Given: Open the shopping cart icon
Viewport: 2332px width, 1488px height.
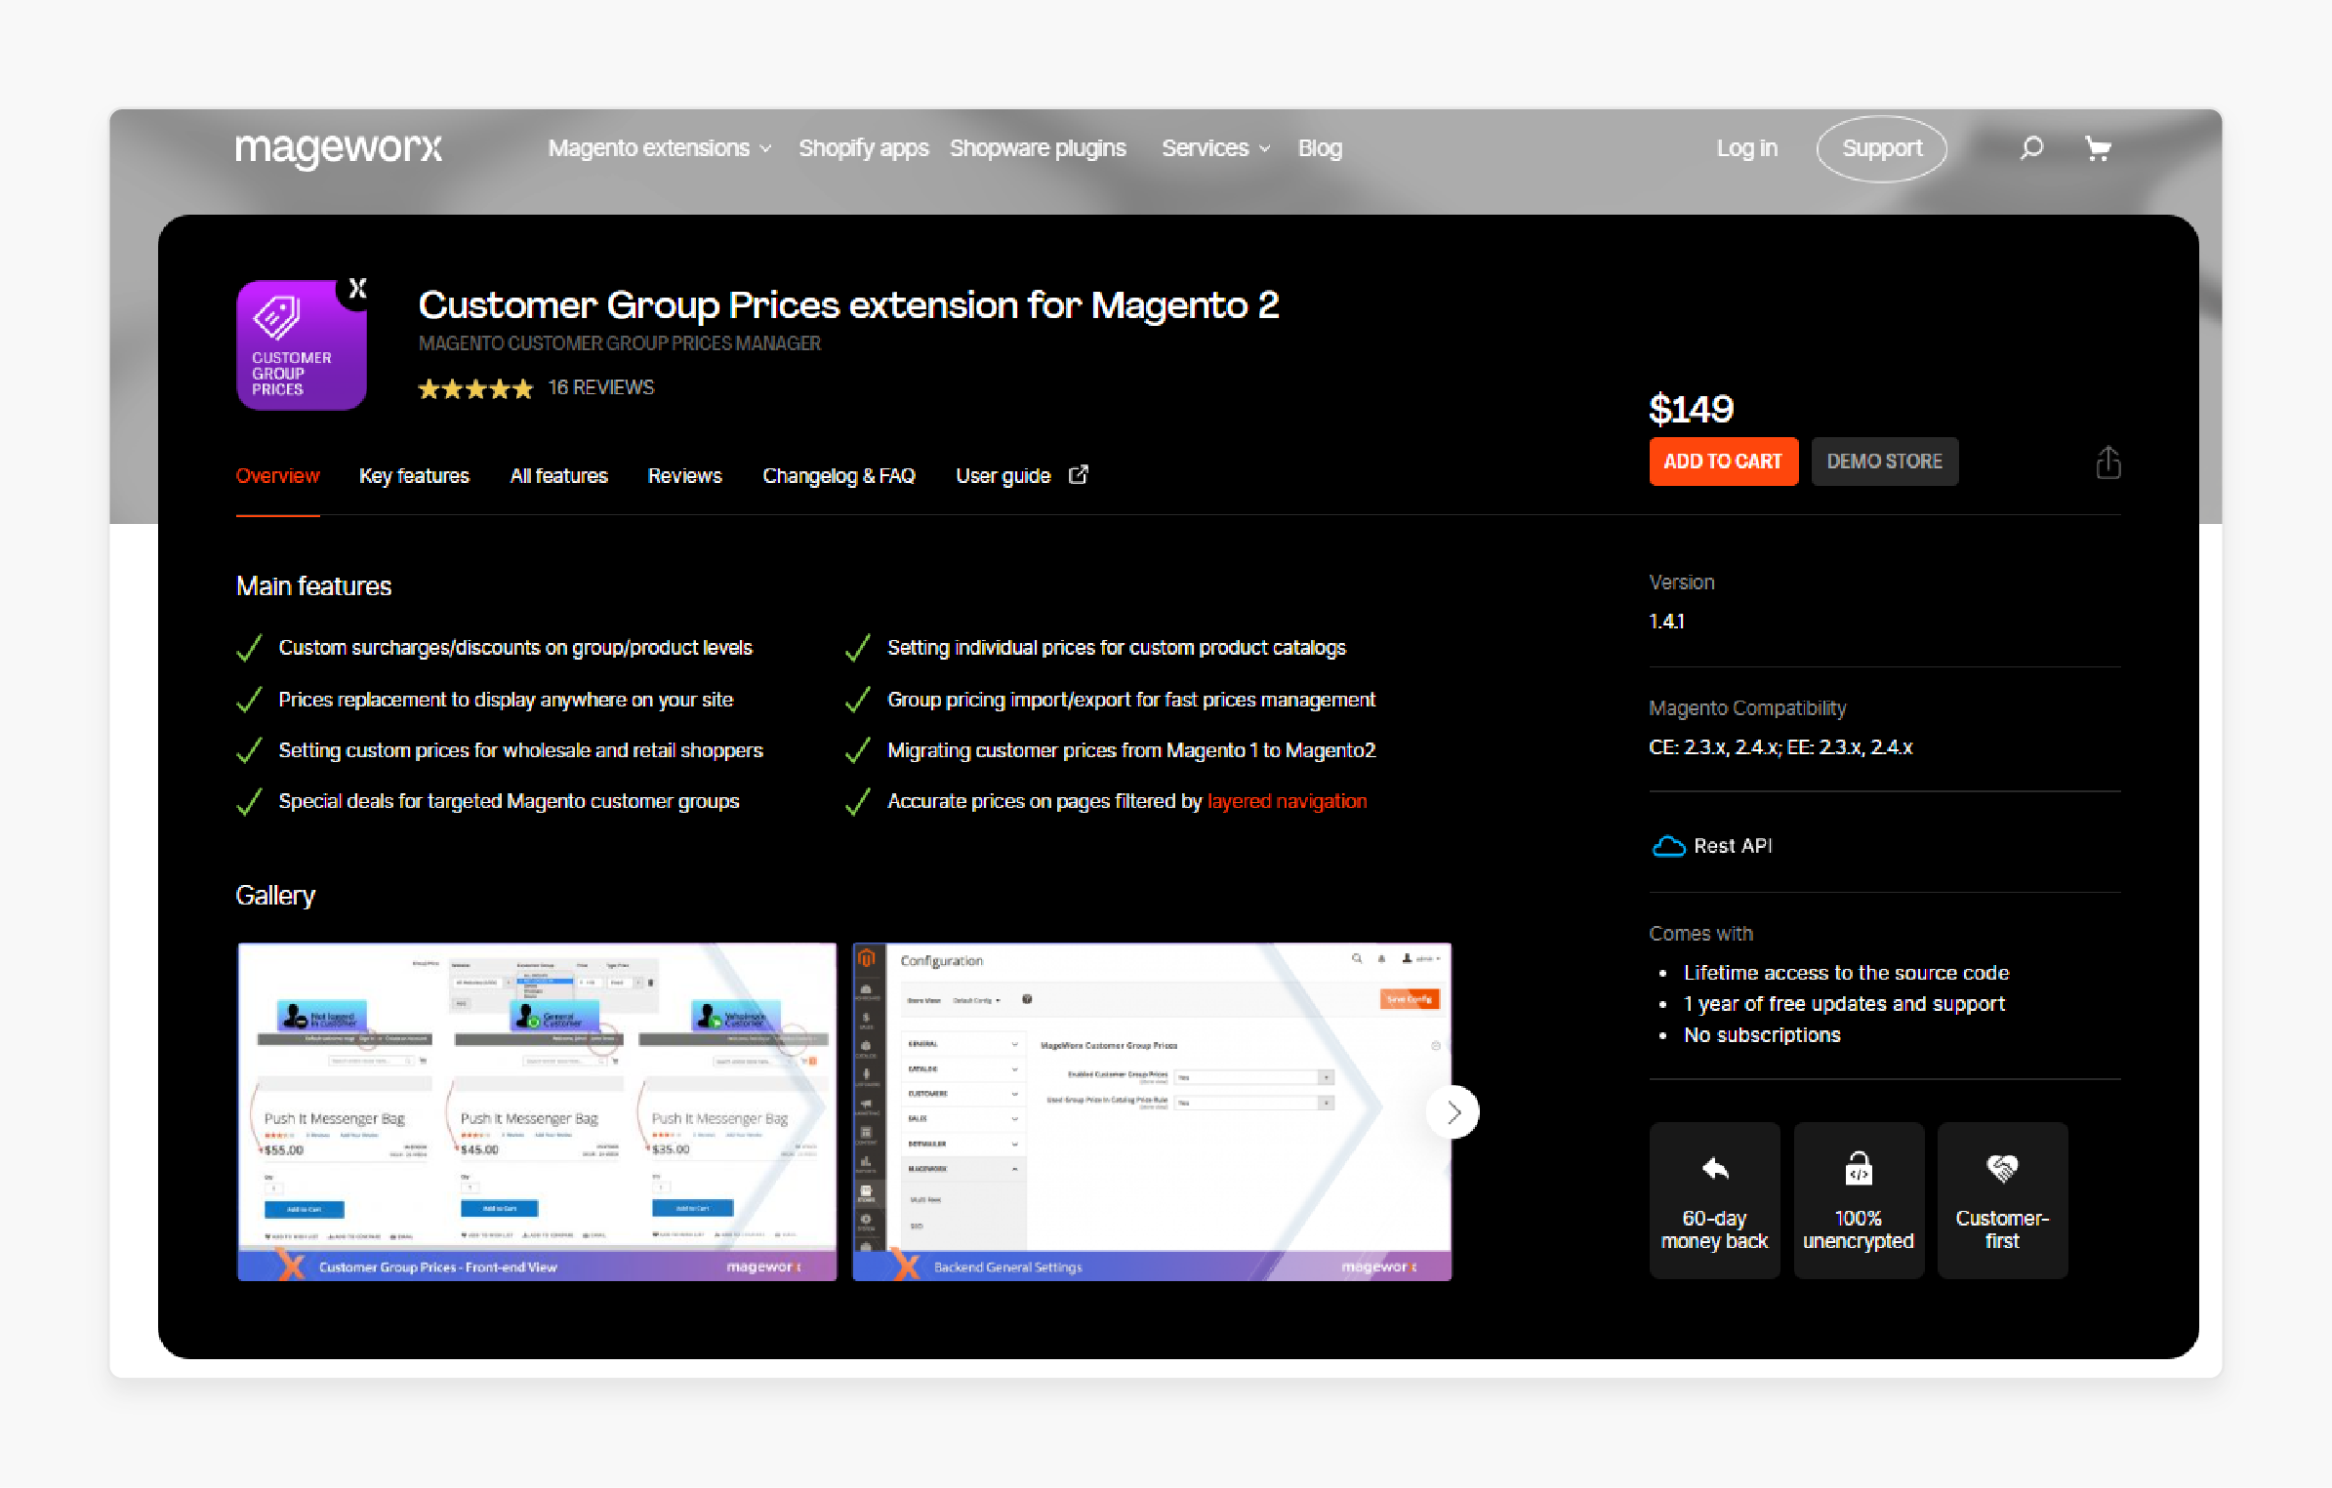Looking at the screenshot, I should (x=2098, y=148).
